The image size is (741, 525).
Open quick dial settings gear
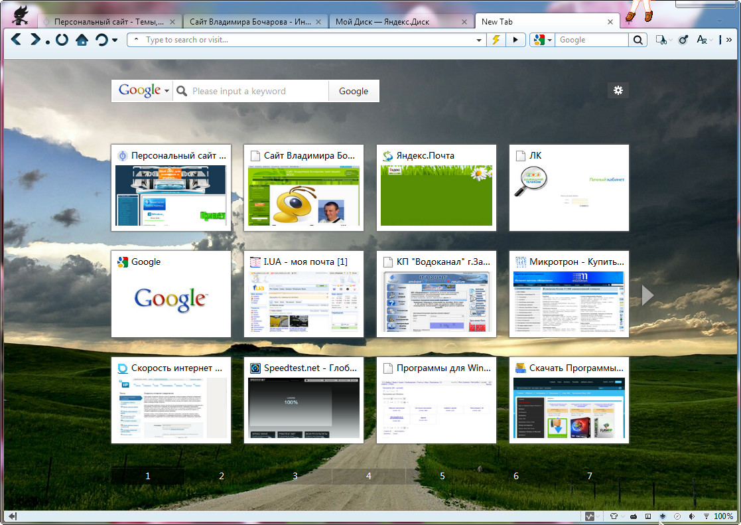click(618, 90)
